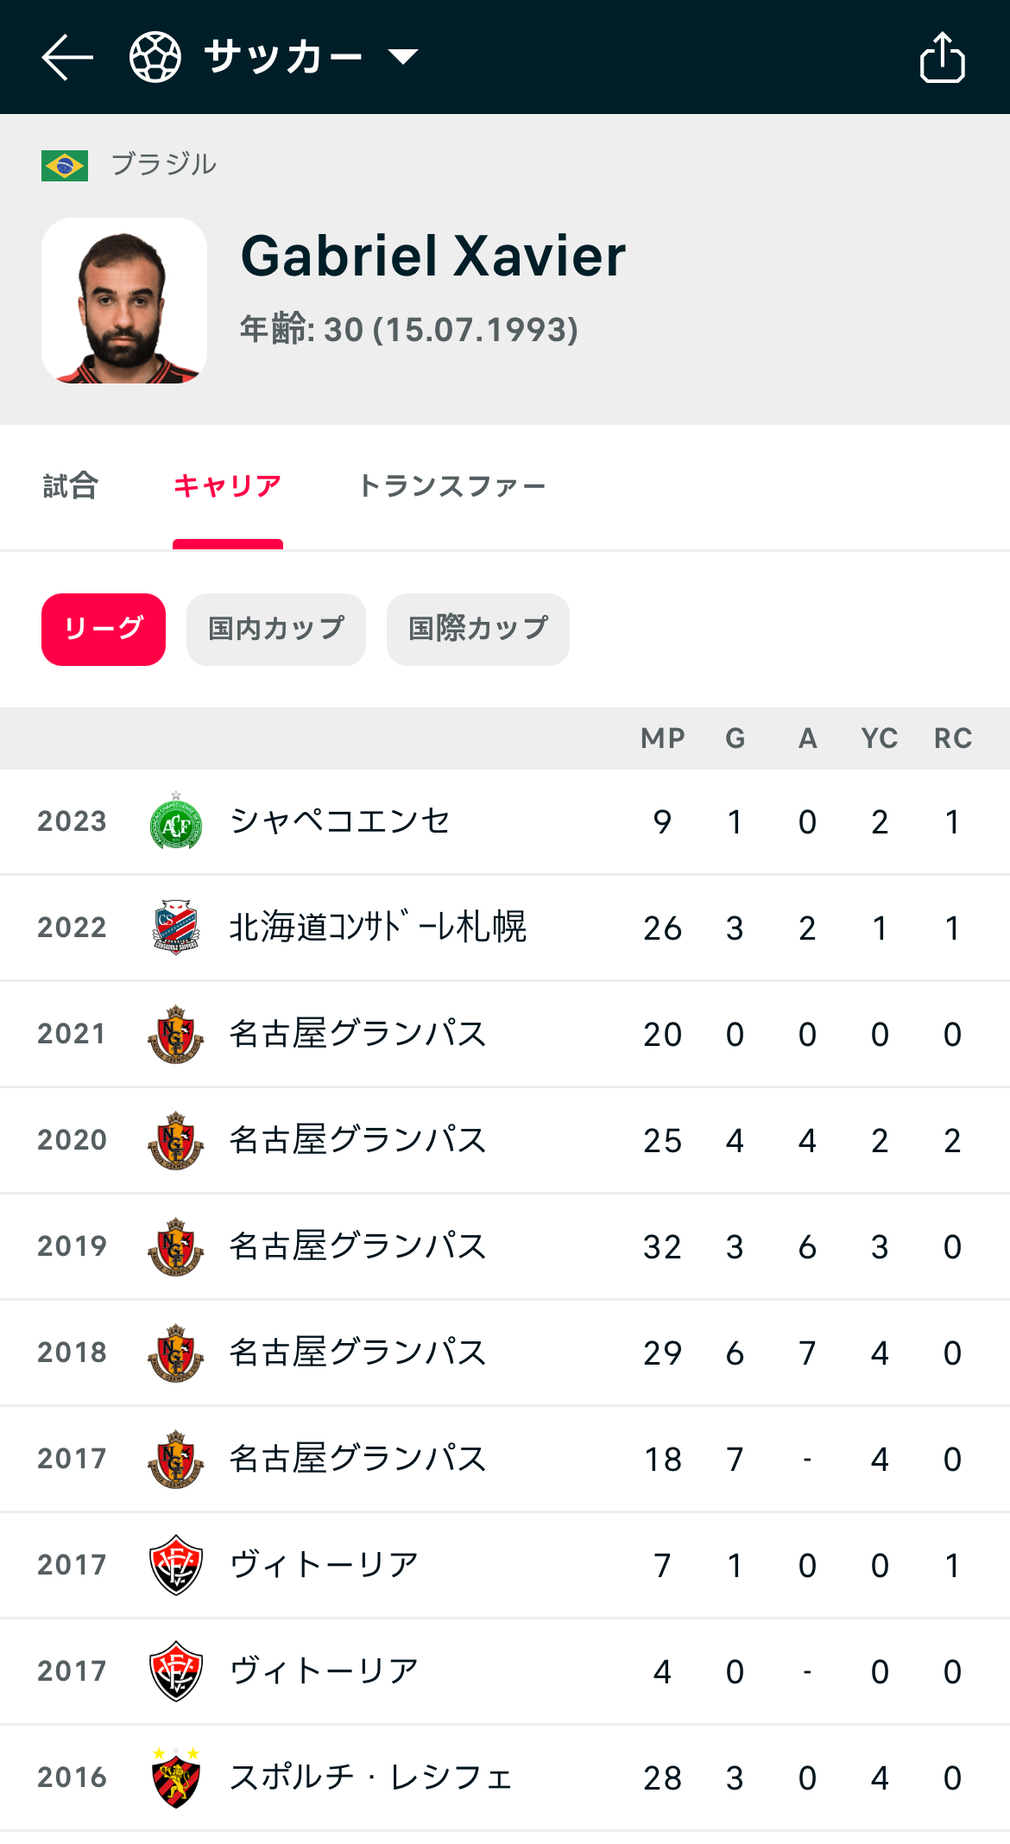Tap the ブラジル country label
1010x1844 pixels.
[x=164, y=164]
